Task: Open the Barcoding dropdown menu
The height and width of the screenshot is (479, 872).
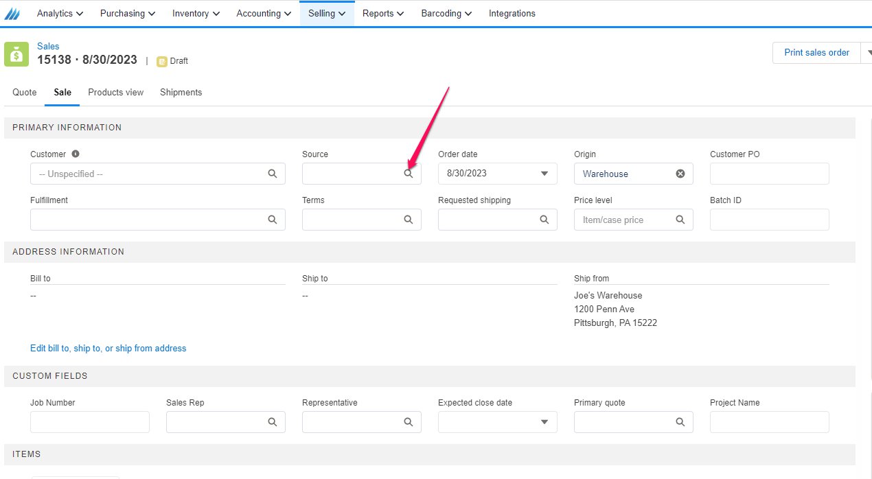Action: (x=446, y=13)
